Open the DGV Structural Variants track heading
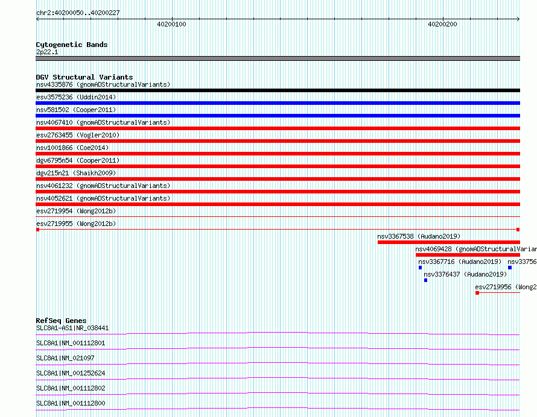The image size is (537, 417). [x=84, y=77]
